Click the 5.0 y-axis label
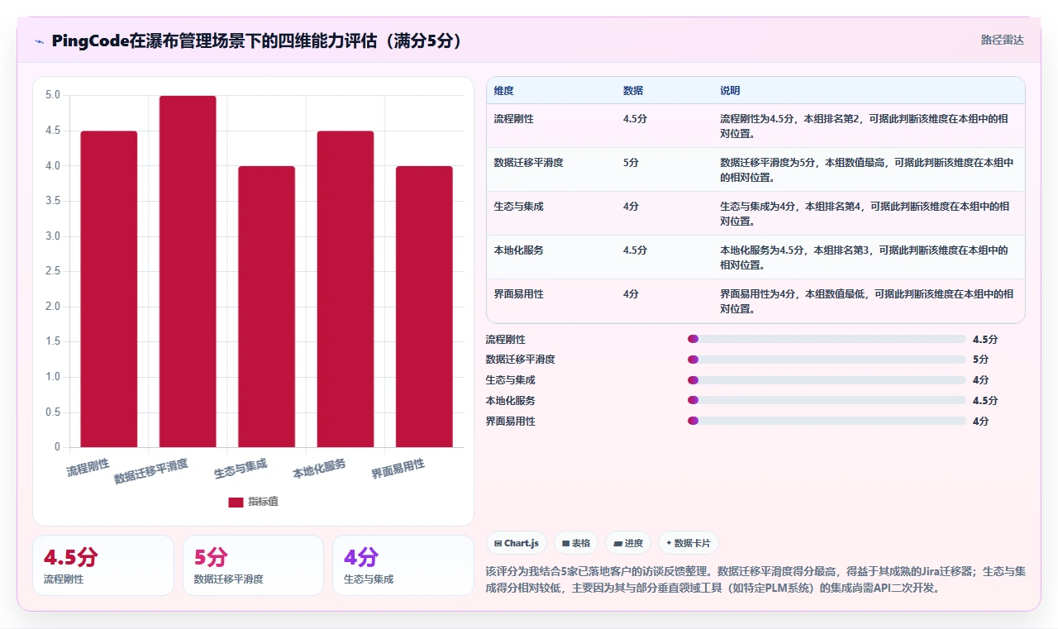The width and height of the screenshot is (1058, 629). pyautogui.click(x=53, y=95)
